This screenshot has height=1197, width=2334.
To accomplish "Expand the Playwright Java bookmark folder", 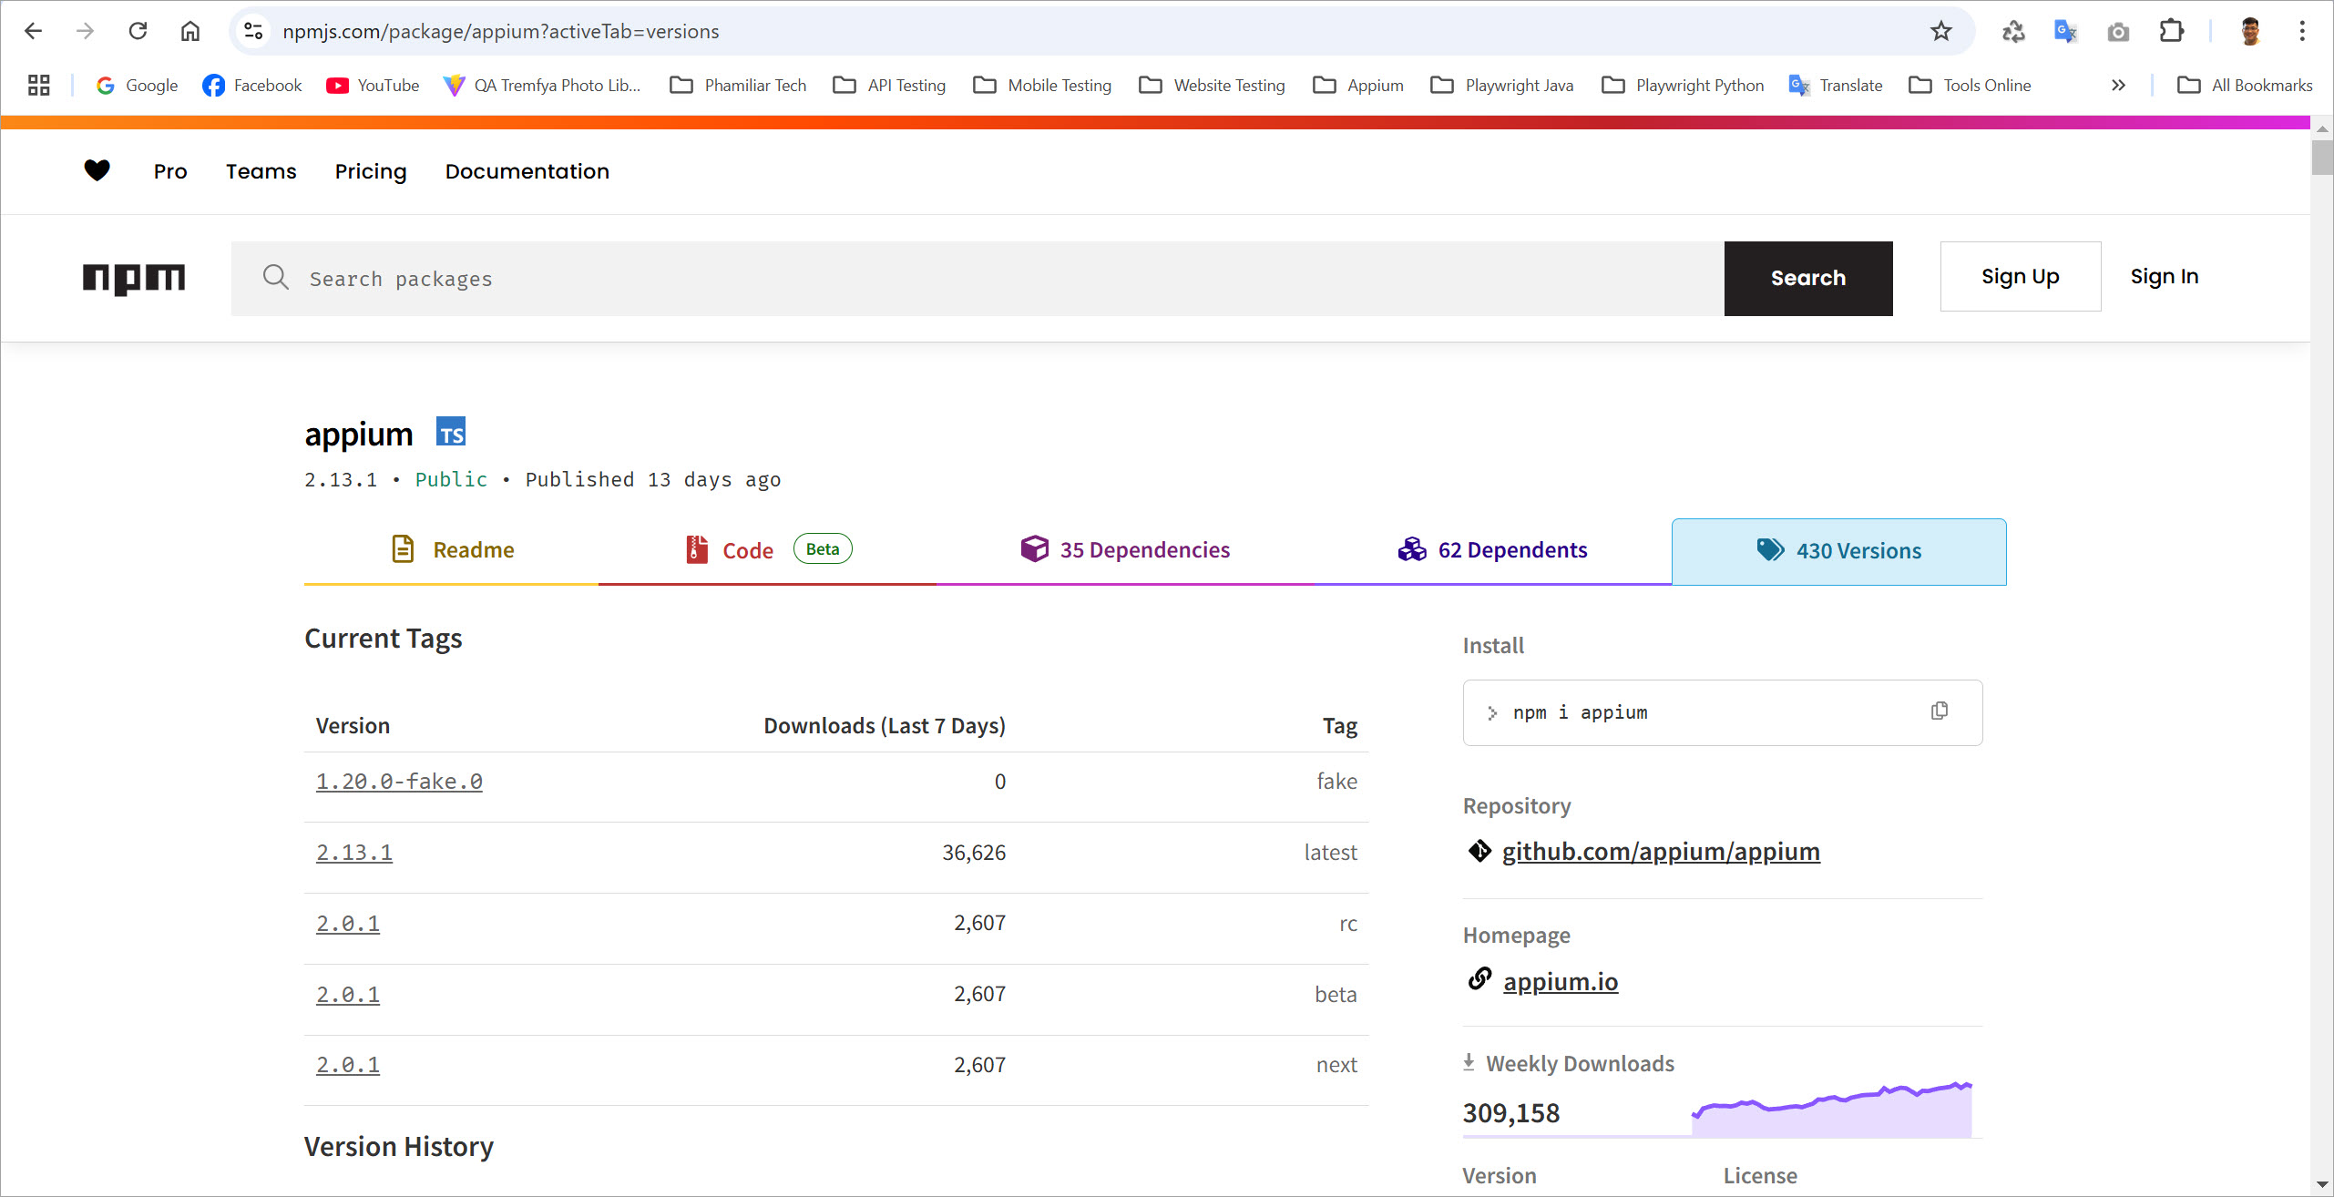I will pos(1501,85).
